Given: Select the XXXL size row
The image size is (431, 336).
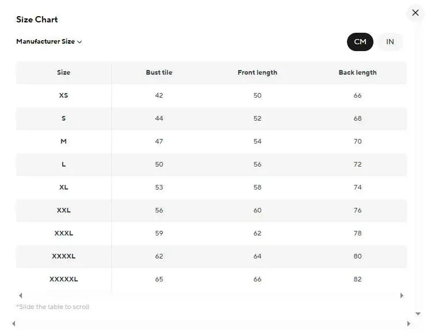Looking at the screenshot, I should pos(63,233).
